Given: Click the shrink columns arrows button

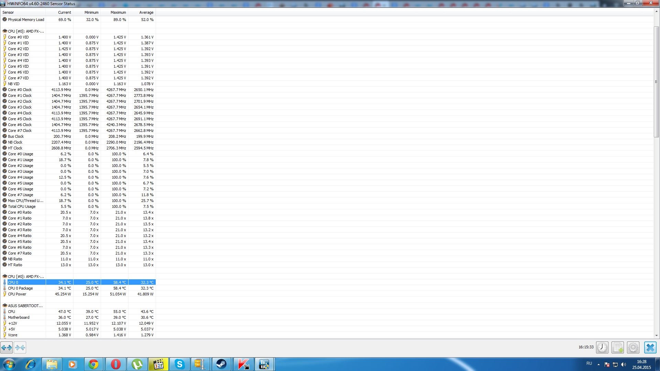Looking at the screenshot, I should point(20,348).
